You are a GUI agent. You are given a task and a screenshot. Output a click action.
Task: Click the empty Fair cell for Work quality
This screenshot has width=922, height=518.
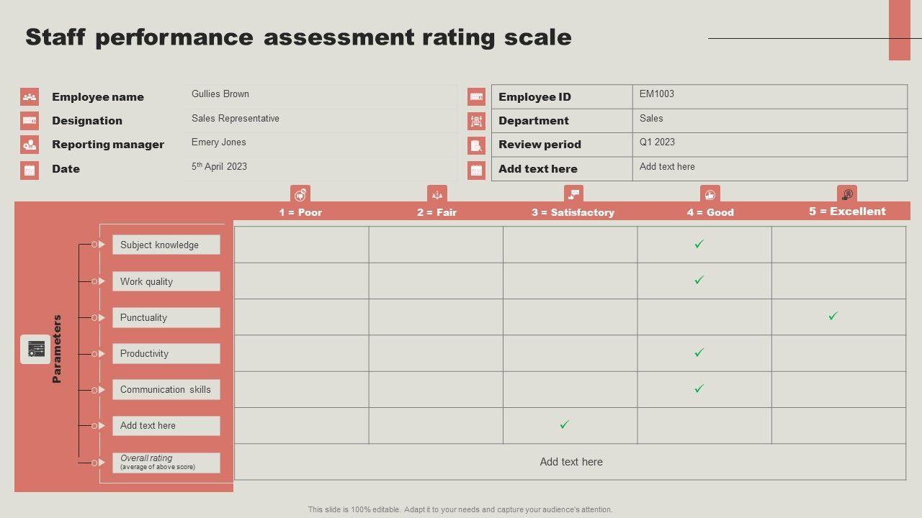436,281
